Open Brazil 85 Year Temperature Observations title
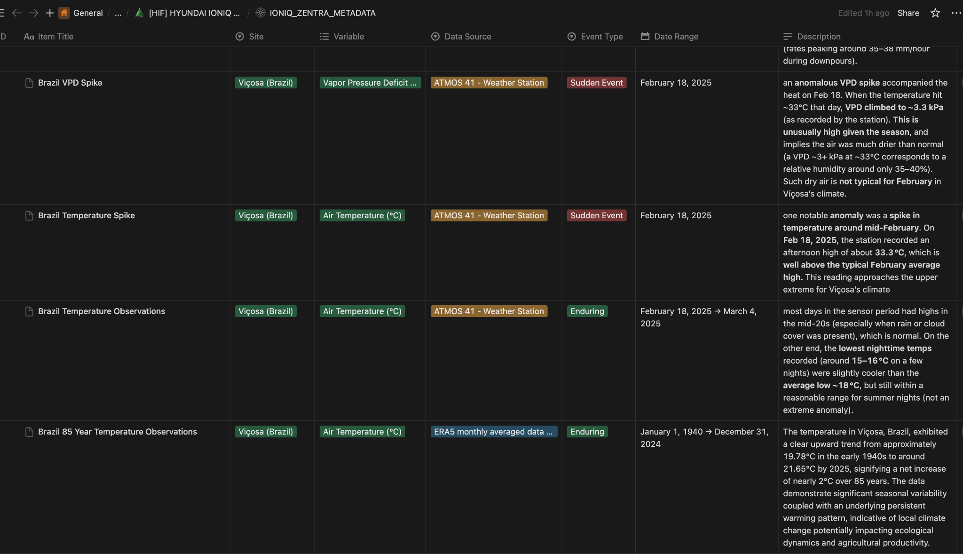Image resolution: width=963 pixels, height=554 pixels. click(117, 432)
